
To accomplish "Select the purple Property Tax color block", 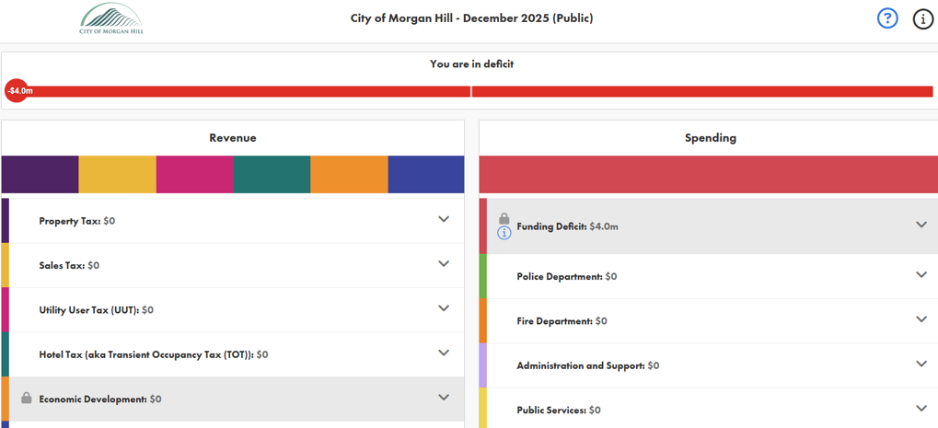I will coord(40,175).
